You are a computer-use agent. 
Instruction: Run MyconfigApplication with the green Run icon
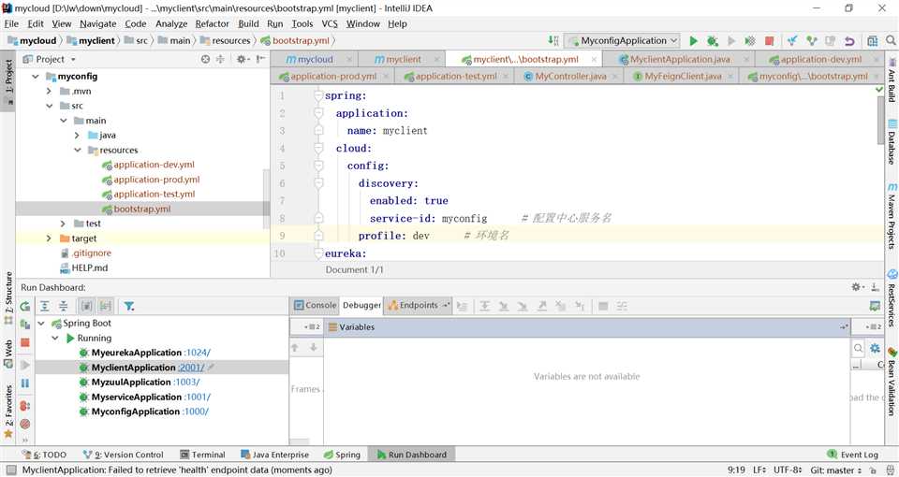click(x=693, y=40)
